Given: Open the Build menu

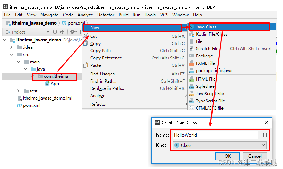Looking at the screenshot, I should (x=123, y=15).
